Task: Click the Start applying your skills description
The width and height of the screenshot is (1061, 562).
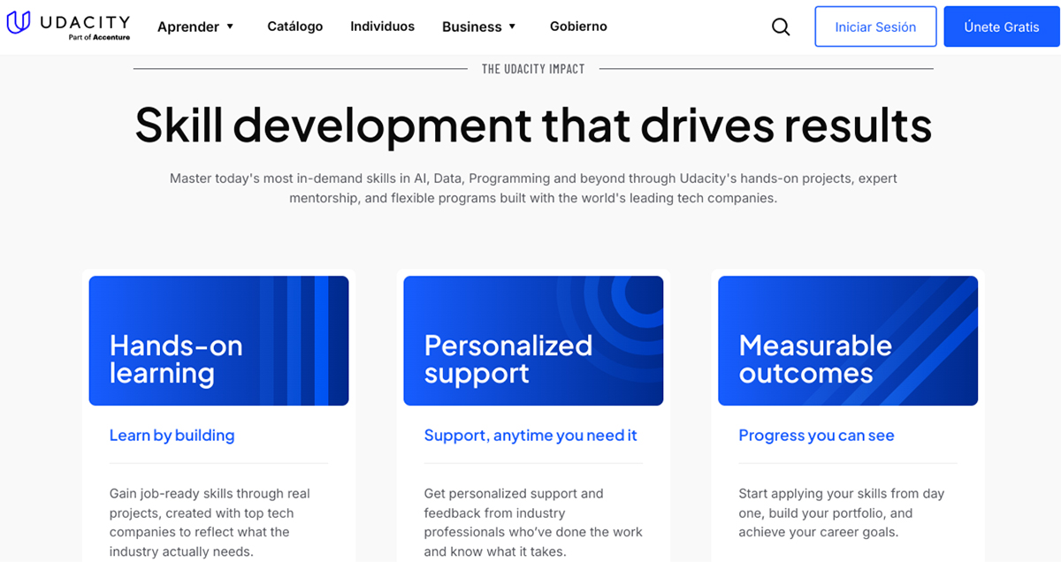Action: (x=841, y=513)
